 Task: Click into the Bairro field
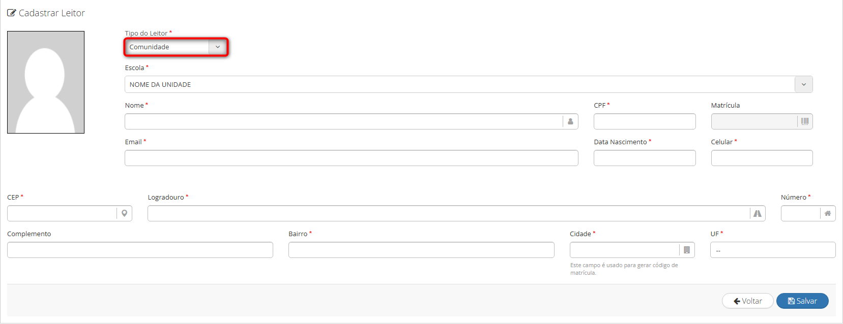(421, 250)
